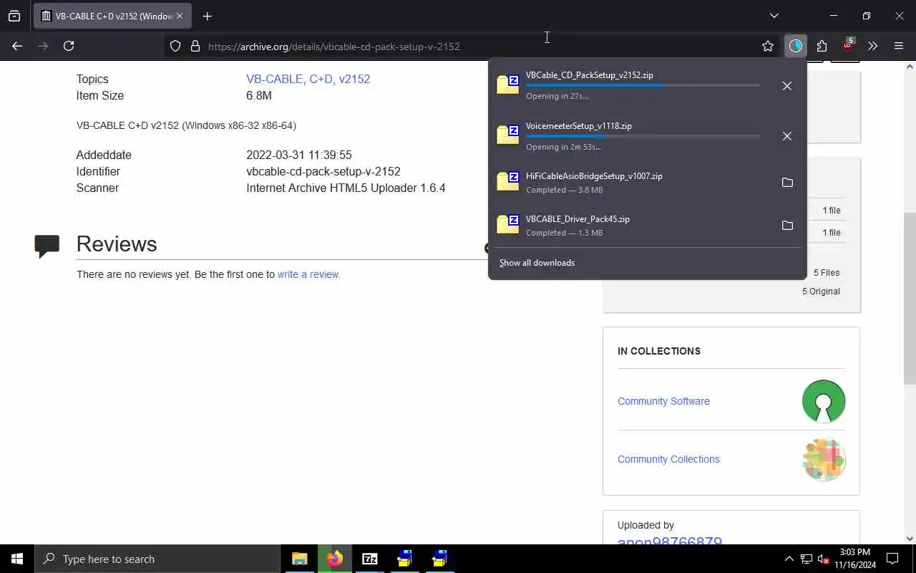Click the Internet Archive HTML5 Uploader 1.6.4 text
The width and height of the screenshot is (916, 573).
coord(346,188)
